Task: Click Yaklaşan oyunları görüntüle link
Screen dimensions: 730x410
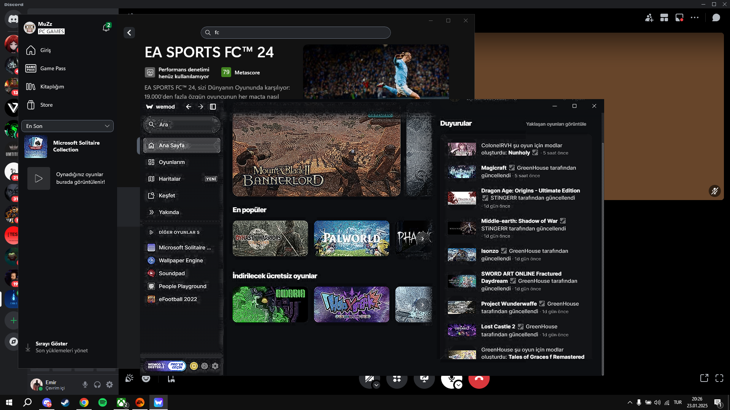Action: pos(556,124)
